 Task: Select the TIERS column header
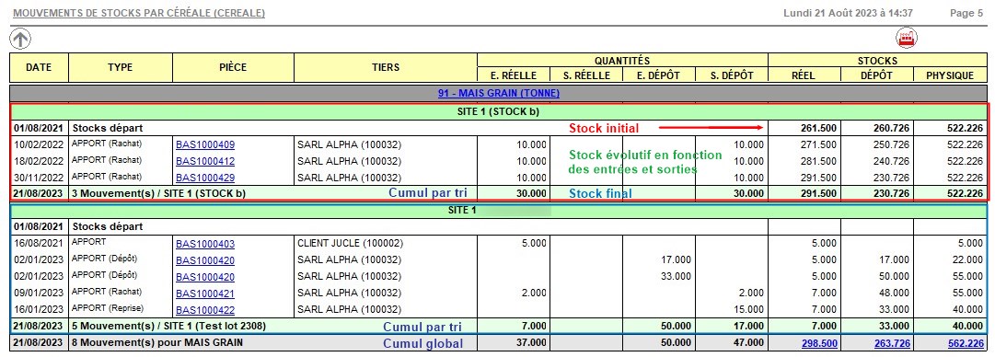pyautogui.click(x=385, y=67)
